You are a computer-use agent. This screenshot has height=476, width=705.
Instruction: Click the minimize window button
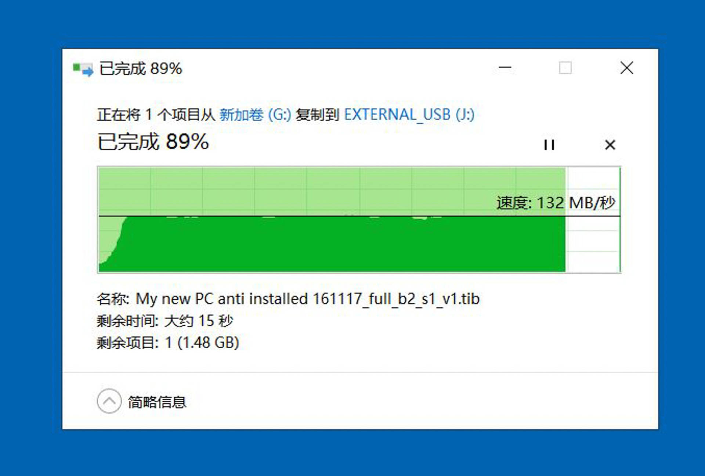pyautogui.click(x=505, y=68)
